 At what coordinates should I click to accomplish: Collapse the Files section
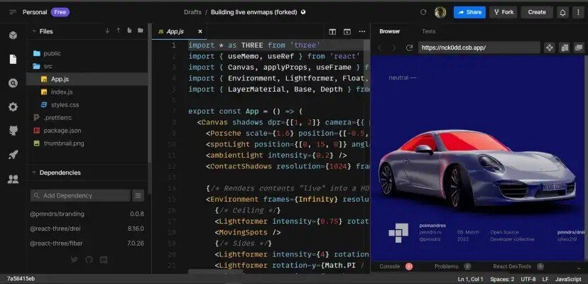point(33,31)
